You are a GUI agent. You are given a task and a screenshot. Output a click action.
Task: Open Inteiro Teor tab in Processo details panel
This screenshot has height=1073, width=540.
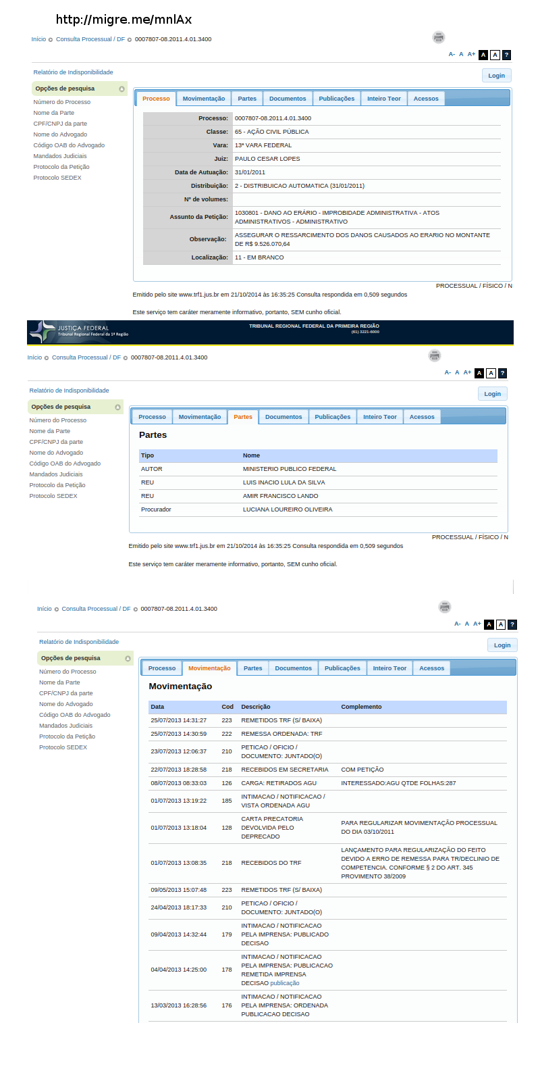tap(384, 99)
